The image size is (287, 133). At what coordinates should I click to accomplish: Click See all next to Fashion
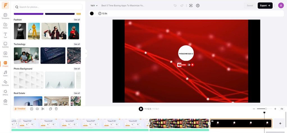click(x=77, y=20)
